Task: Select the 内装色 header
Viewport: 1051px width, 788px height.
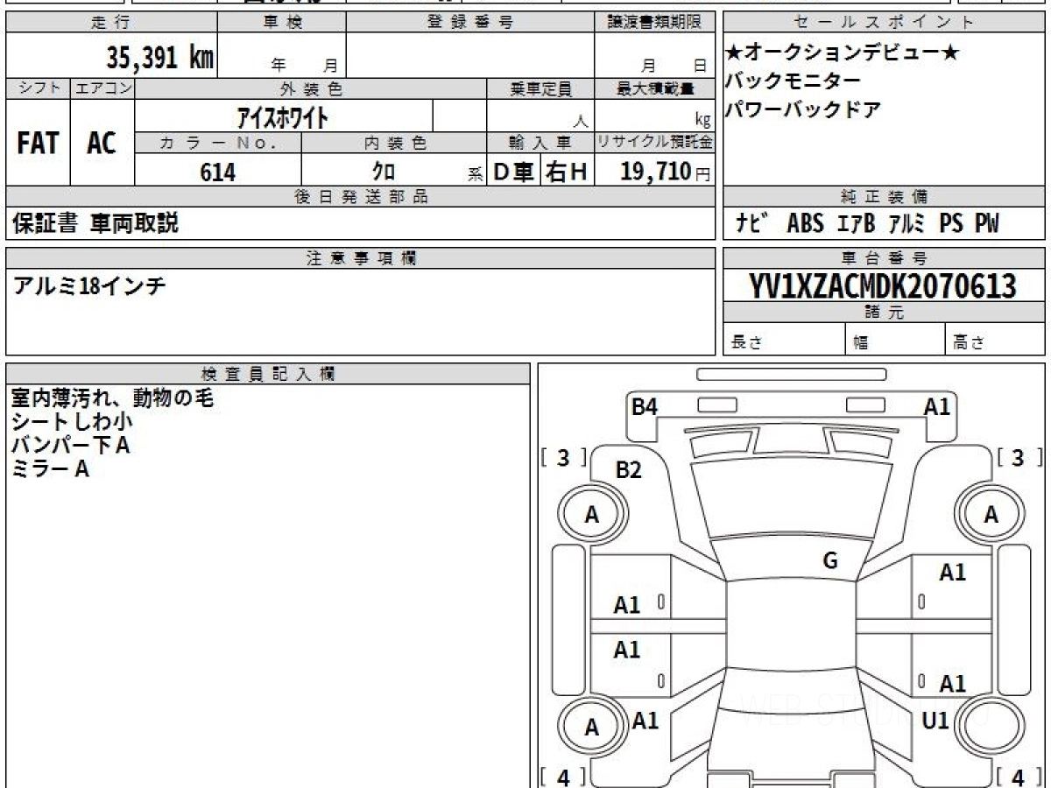Action: [394, 143]
